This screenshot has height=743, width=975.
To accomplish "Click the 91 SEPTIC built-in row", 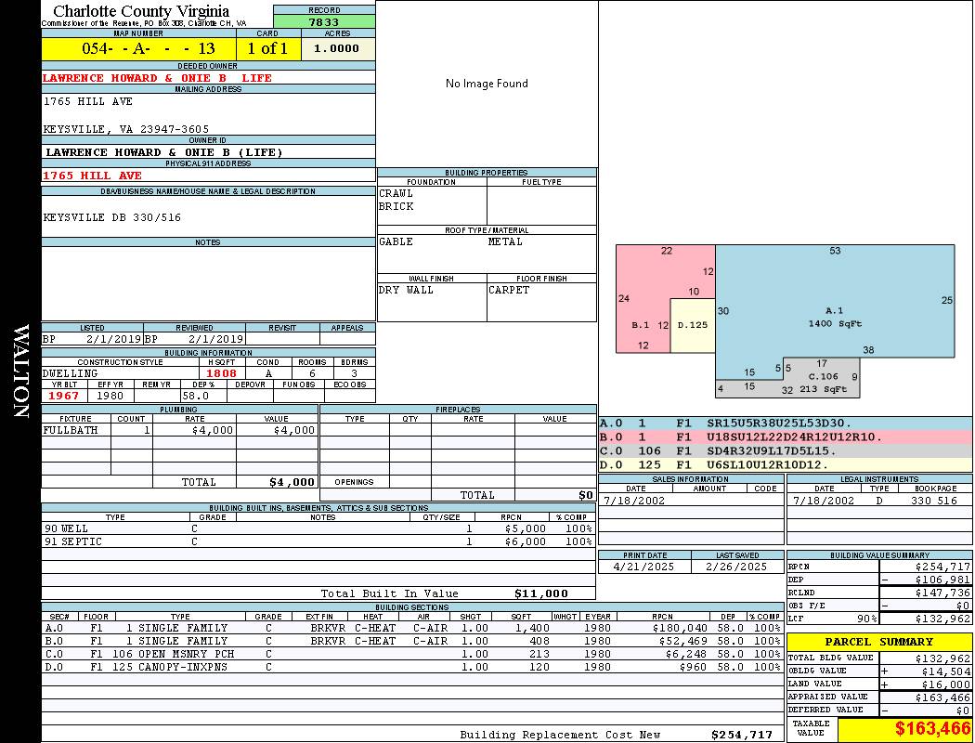I will pos(318,542).
